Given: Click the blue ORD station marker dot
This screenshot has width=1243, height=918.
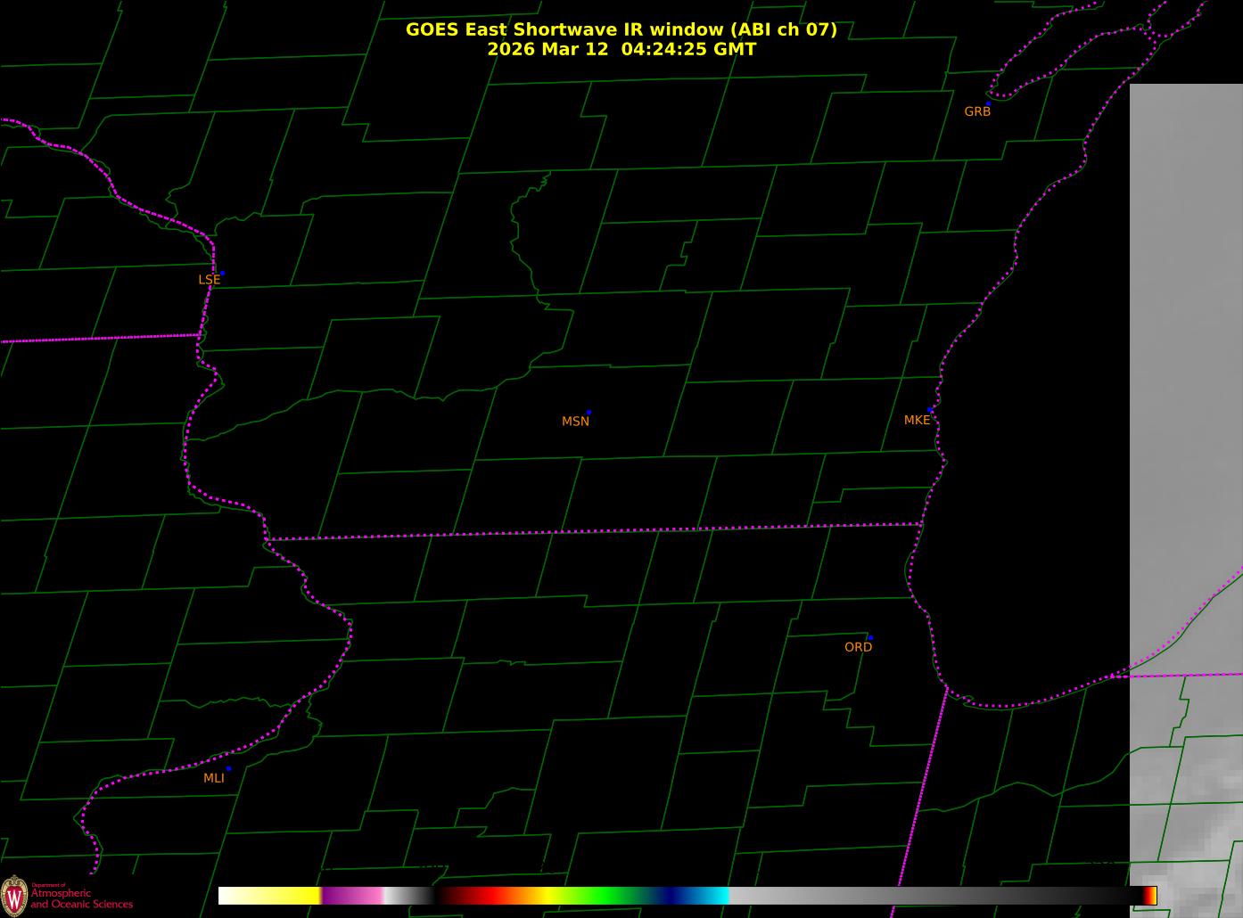Looking at the screenshot, I should 870,638.
